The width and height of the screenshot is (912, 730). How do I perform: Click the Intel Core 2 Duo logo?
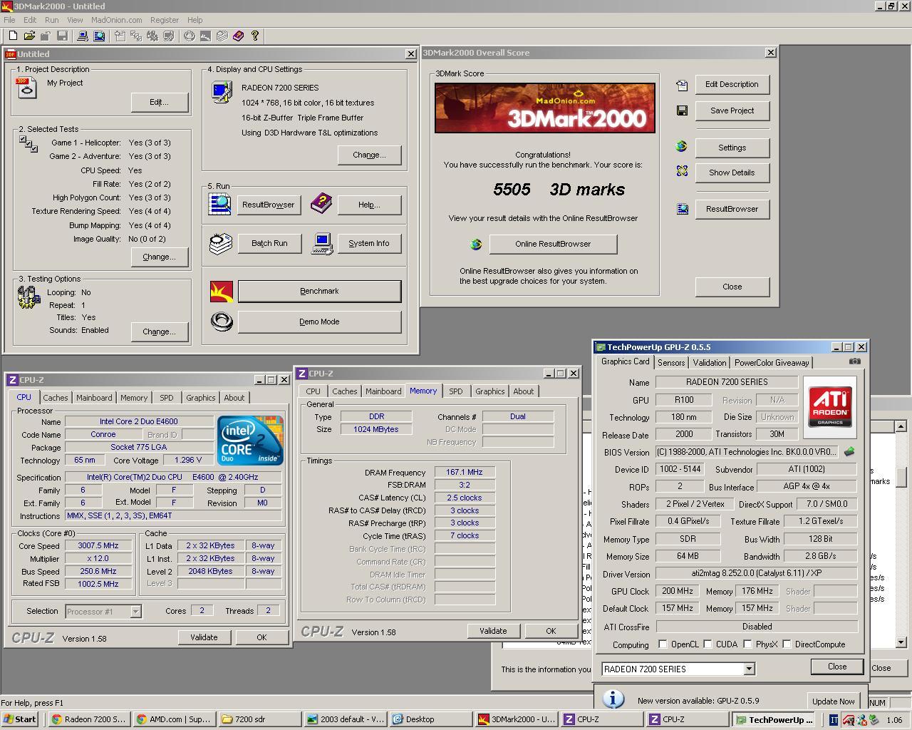251,441
